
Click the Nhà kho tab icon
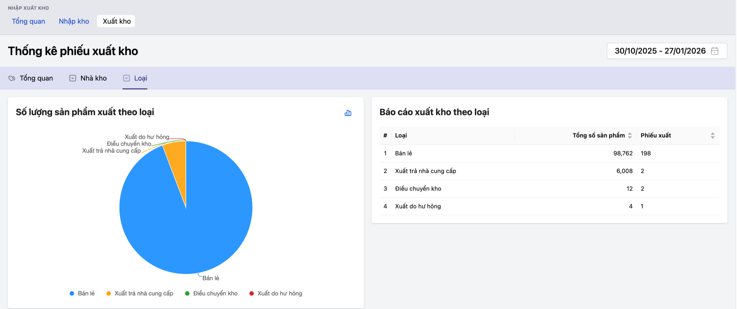click(x=73, y=78)
